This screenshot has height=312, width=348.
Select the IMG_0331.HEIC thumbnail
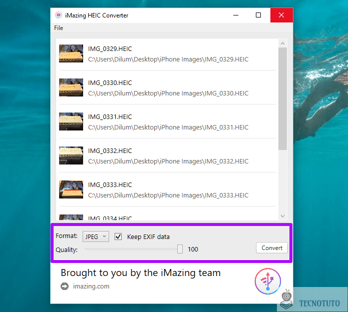pyautogui.click(x=71, y=121)
